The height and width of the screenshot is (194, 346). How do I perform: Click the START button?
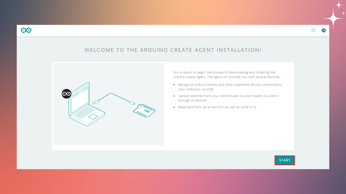(x=285, y=160)
